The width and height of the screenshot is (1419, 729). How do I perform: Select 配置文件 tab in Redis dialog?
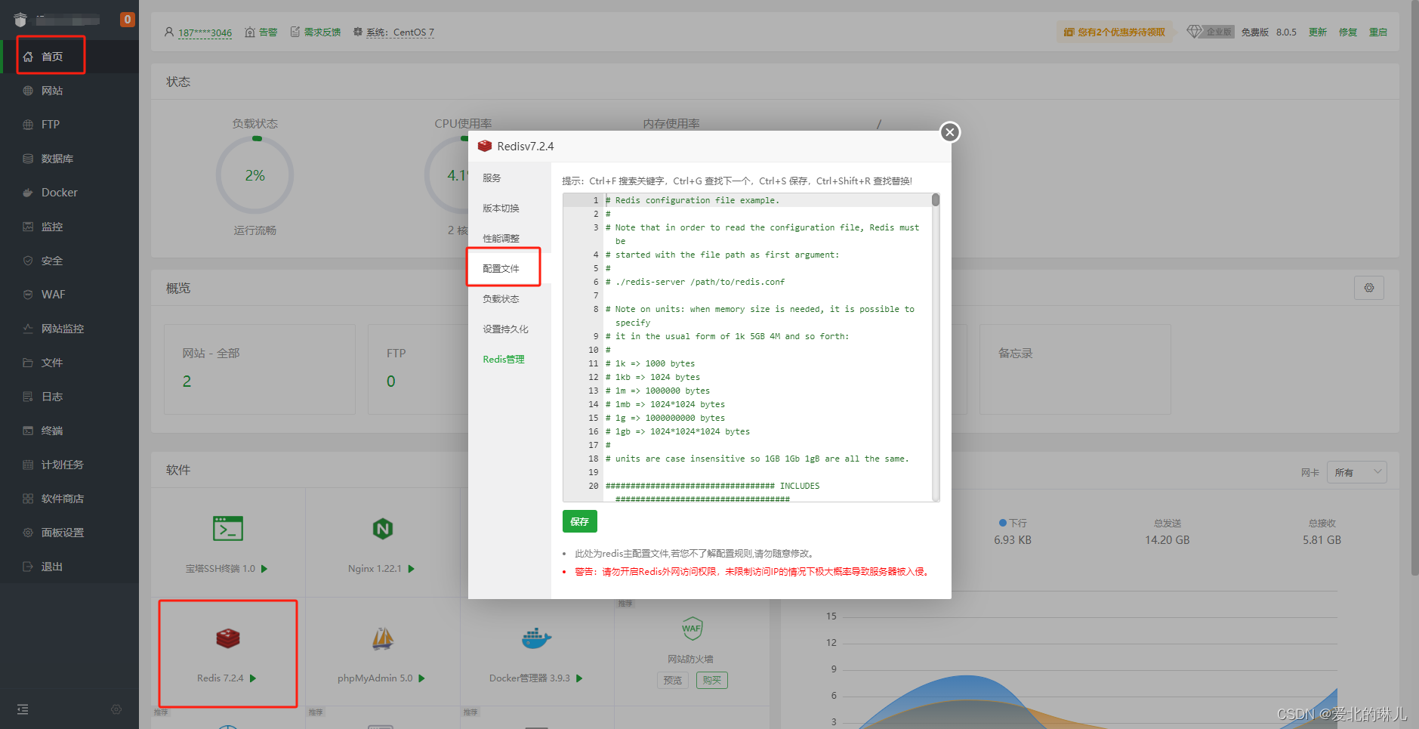(510, 269)
